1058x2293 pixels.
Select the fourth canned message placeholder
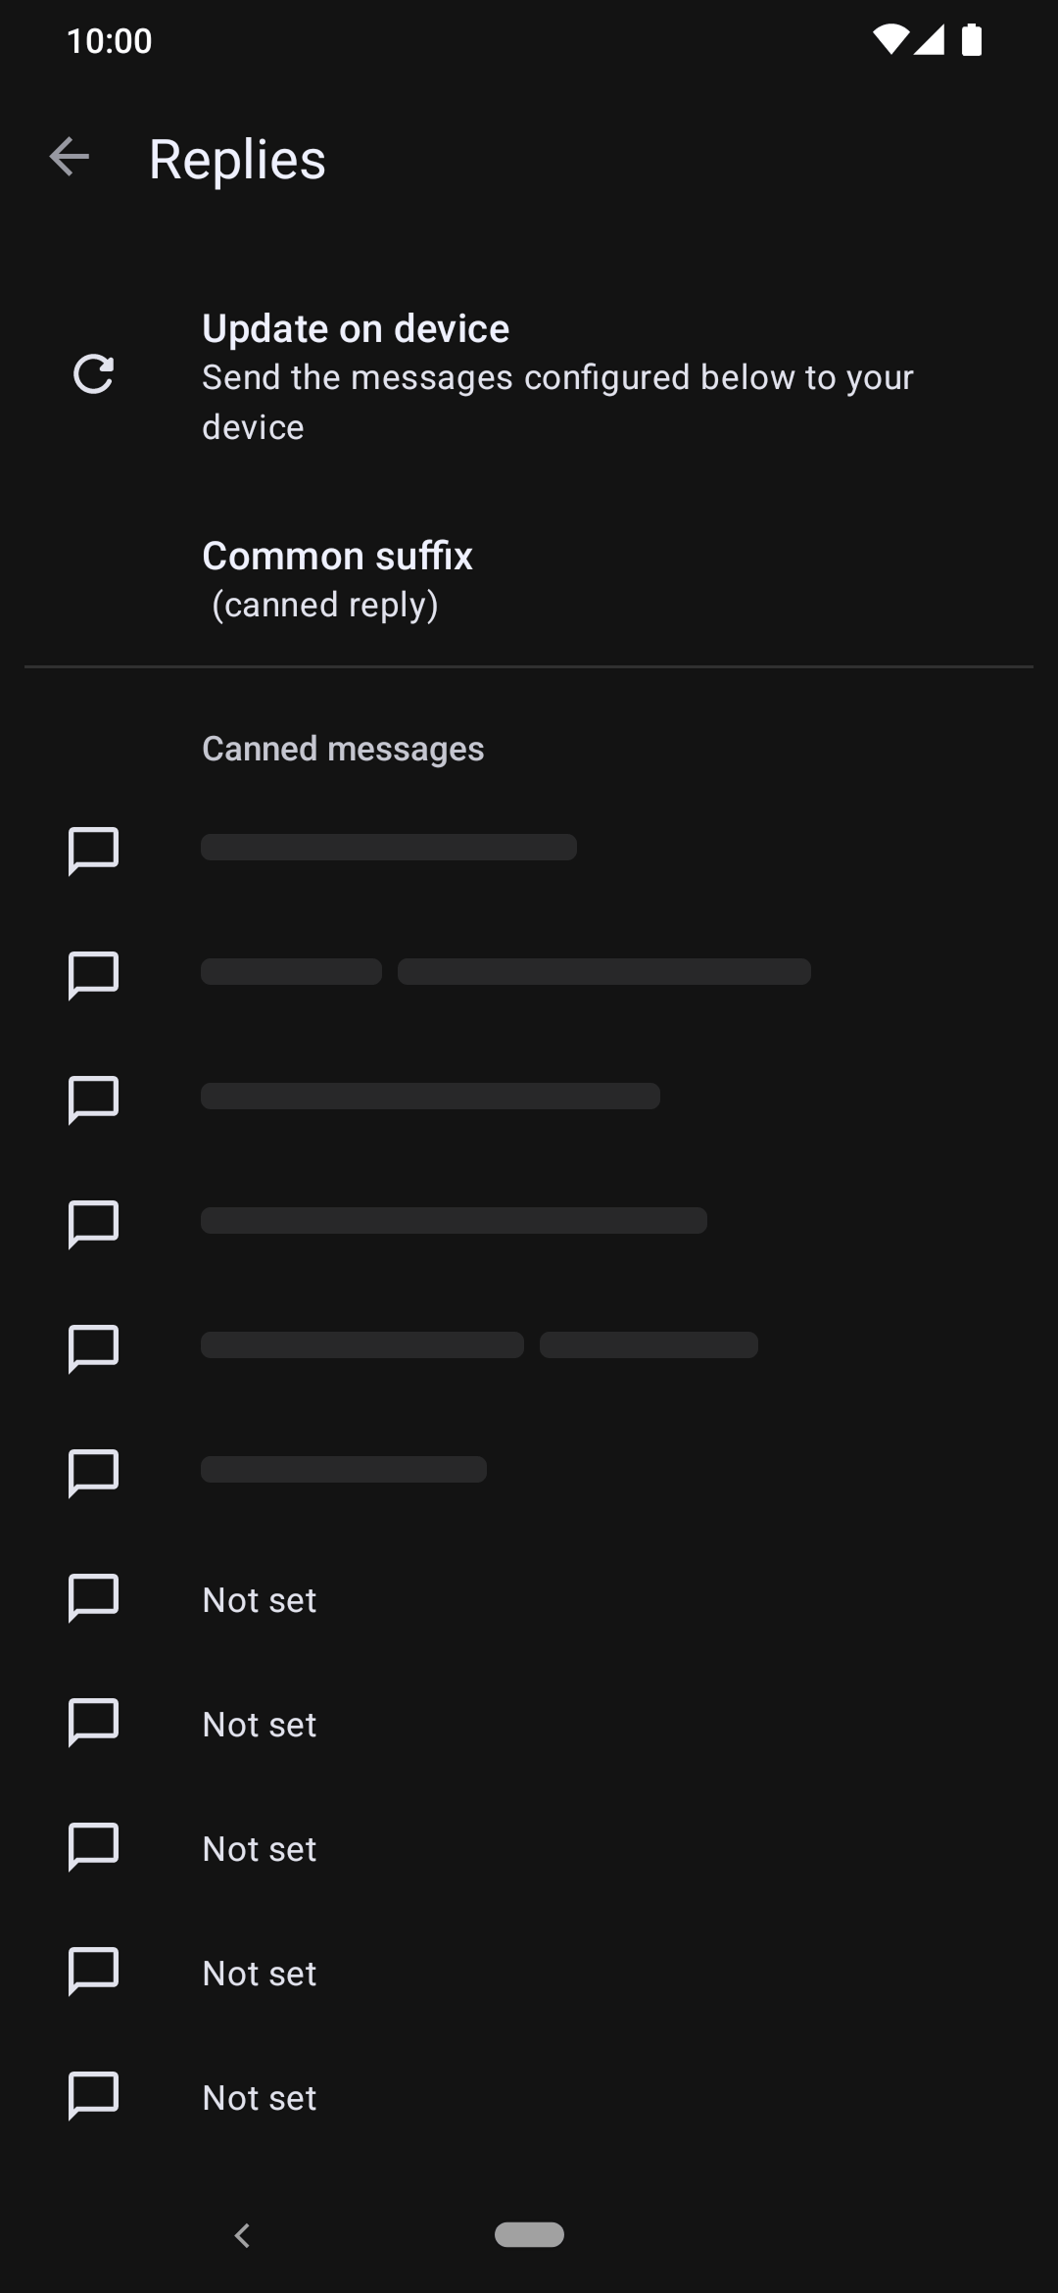[454, 1221]
